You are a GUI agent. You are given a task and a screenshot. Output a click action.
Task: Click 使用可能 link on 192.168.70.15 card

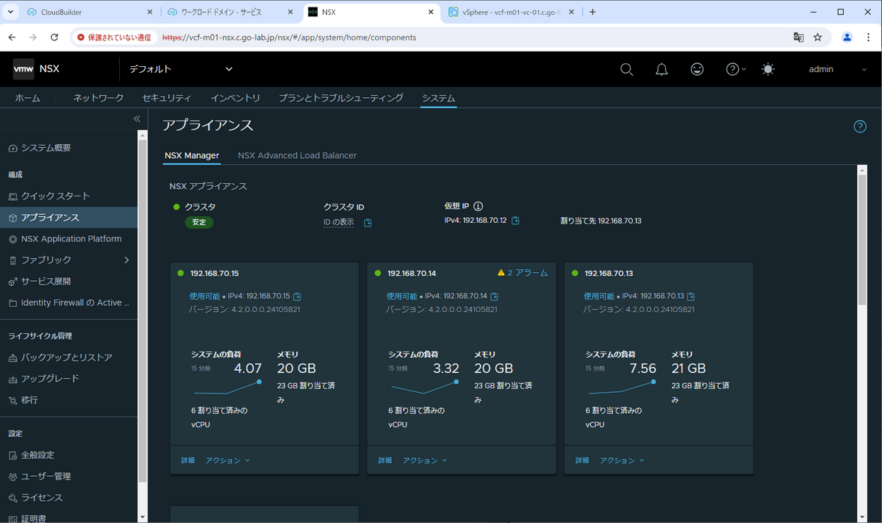[x=203, y=296]
